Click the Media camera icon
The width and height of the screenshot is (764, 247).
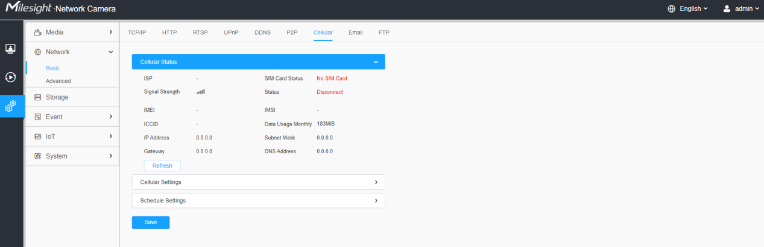point(37,32)
